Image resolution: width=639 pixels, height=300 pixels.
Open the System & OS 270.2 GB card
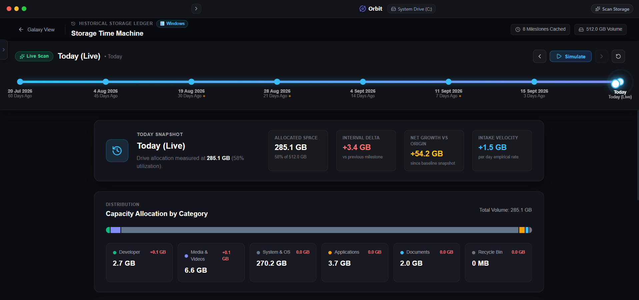(283, 262)
